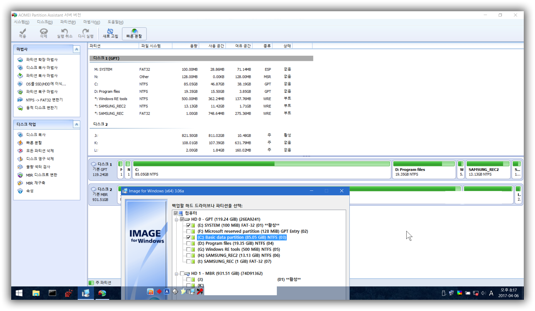
Task: Run 불량 섹터 검사
Action: coord(38,167)
